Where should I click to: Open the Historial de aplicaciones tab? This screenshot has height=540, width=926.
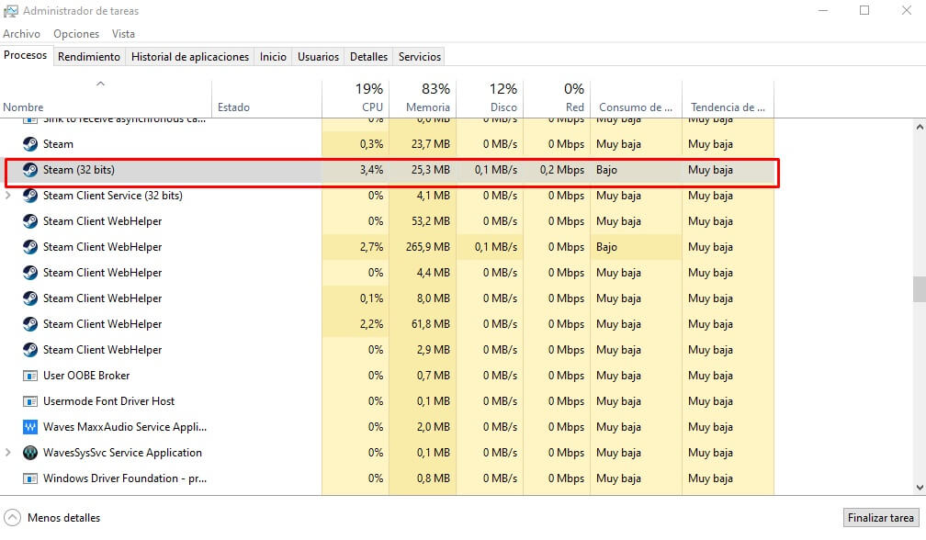[x=190, y=57]
